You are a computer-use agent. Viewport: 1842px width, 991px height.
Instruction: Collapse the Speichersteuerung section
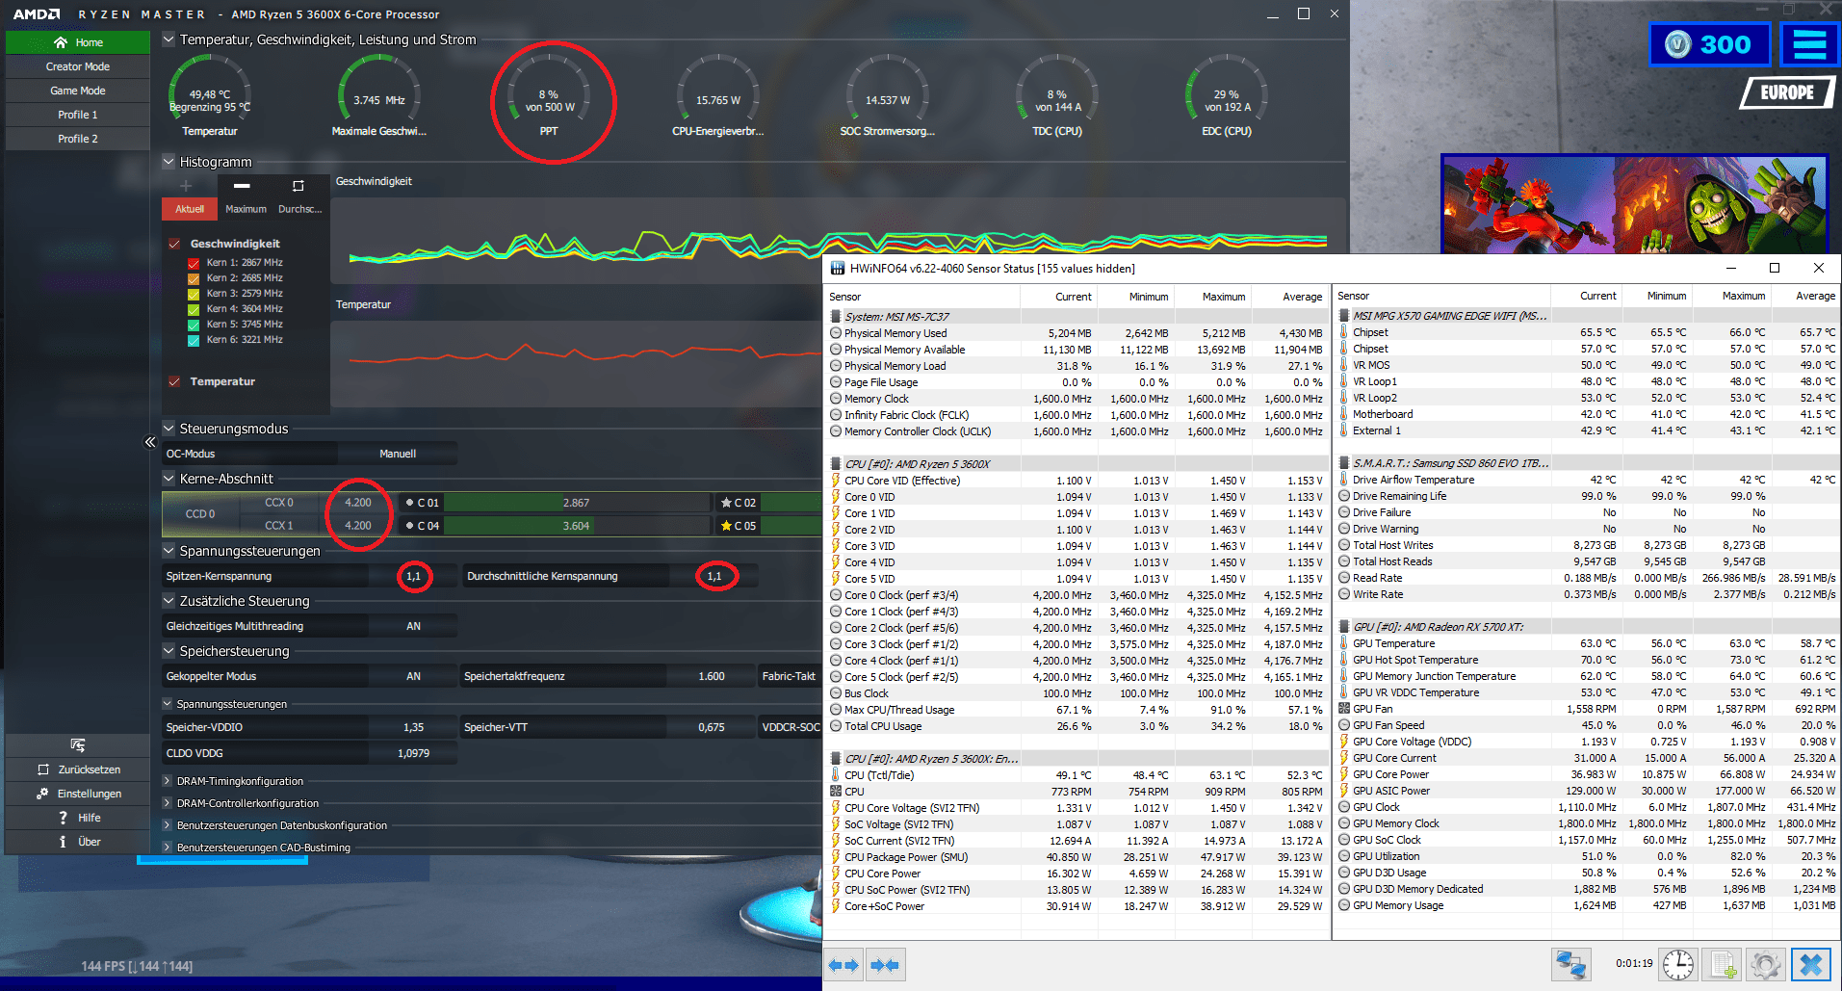coord(169,651)
